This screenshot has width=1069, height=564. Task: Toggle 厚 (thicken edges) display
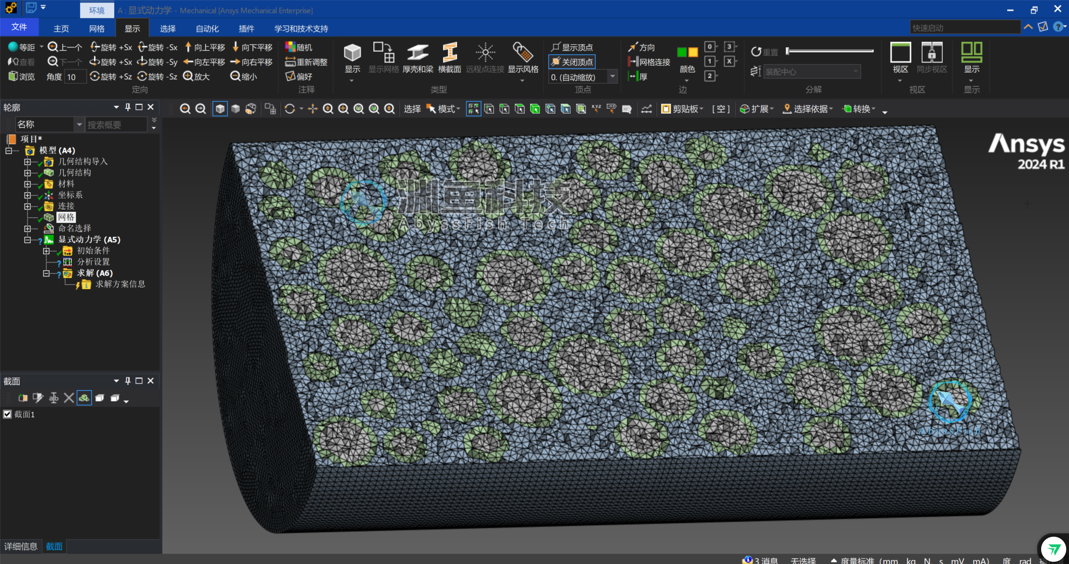coord(637,76)
